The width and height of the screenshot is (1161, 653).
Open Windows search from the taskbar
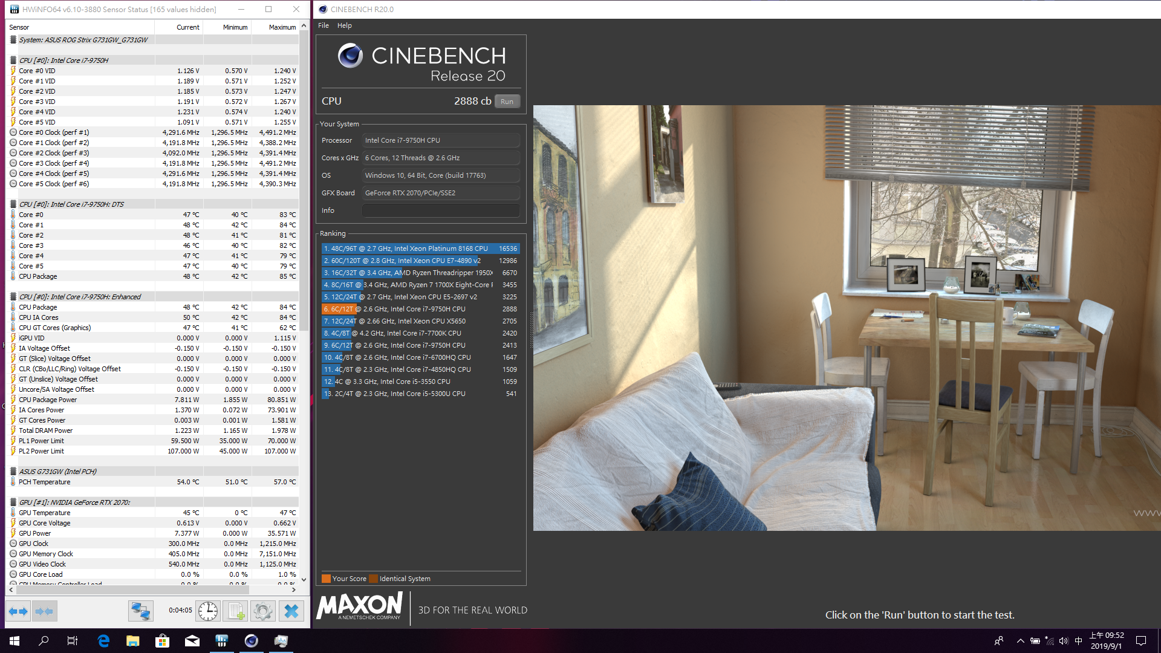44,641
